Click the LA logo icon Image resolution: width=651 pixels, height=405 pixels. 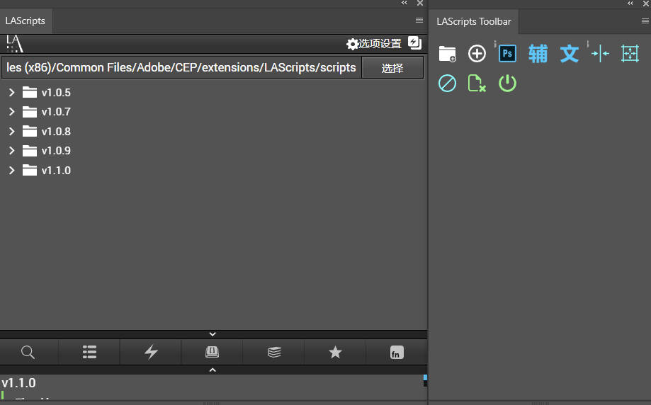pyautogui.click(x=15, y=44)
